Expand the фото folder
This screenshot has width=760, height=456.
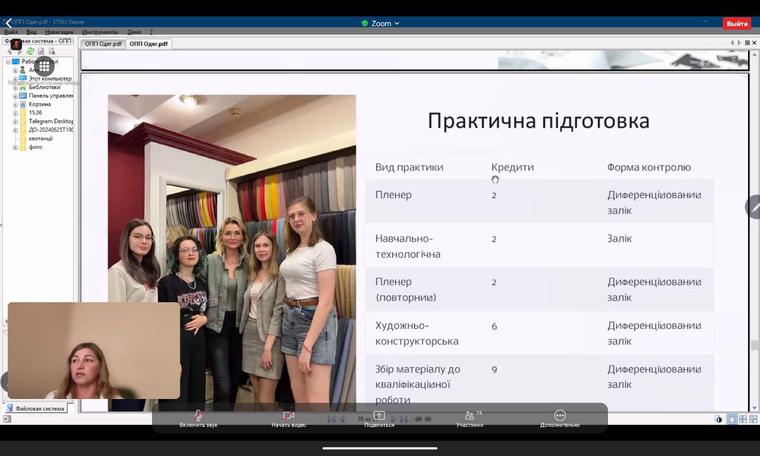click(15, 147)
